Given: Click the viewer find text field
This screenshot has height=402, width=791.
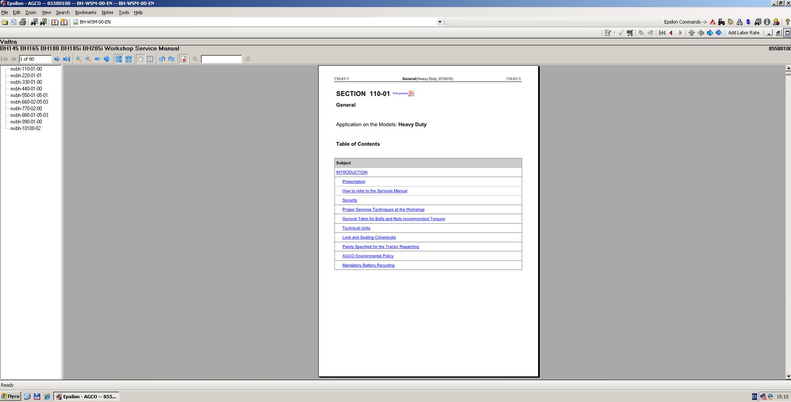Looking at the screenshot, I should click(221, 59).
